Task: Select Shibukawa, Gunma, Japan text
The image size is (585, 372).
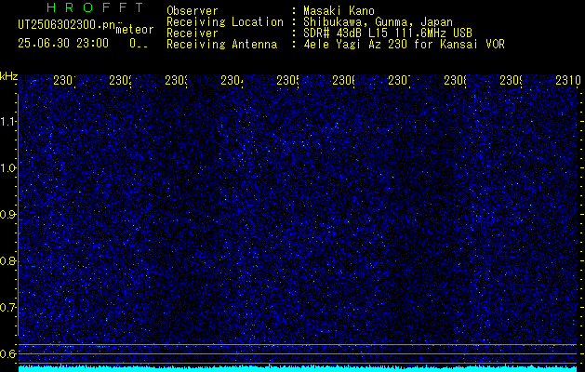Action: tap(378, 22)
